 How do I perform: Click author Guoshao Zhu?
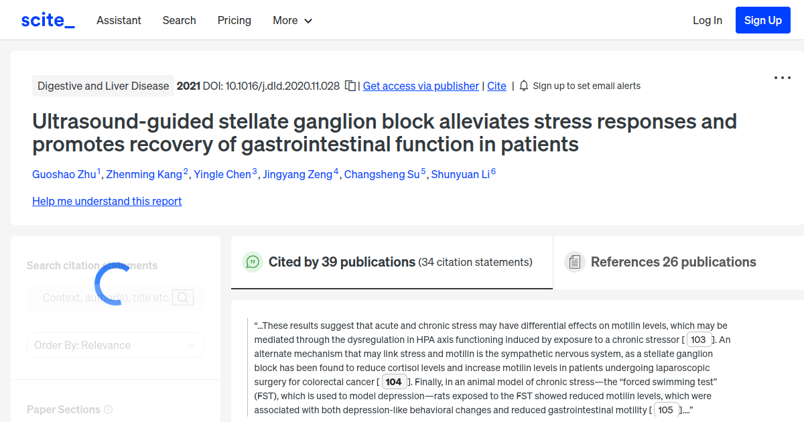click(64, 174)
